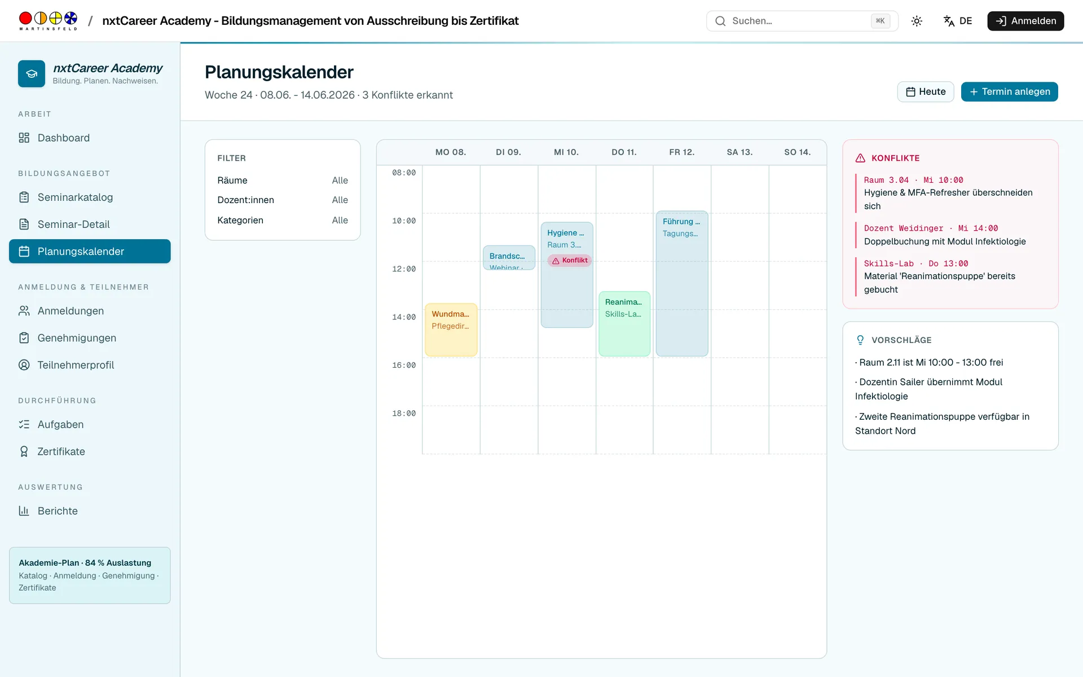The height and width of the screenshot is (677, 1083).
Task: Toggle light/dark theme via sun icon
Action: (917, 21)
